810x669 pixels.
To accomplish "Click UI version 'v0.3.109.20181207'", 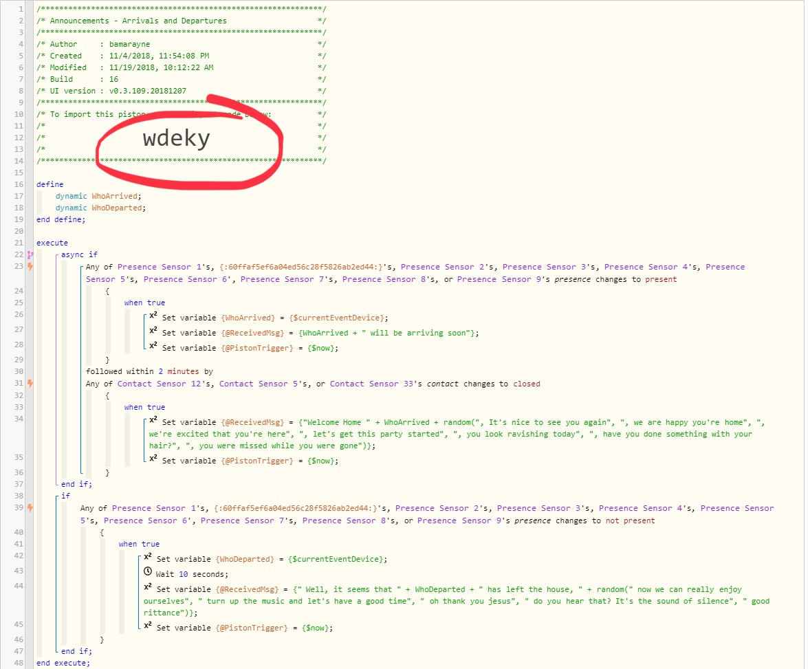I will (x=148, y=91).
